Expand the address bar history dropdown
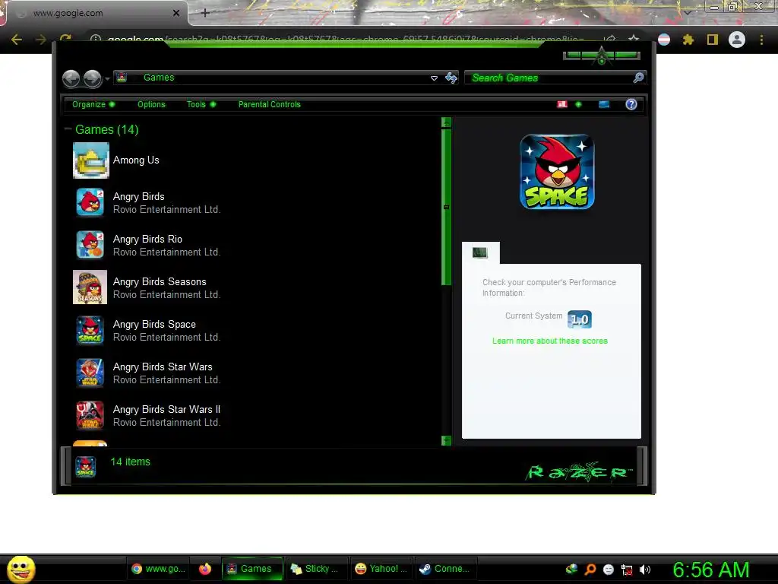Screen dimensions: 778x584 point(434,78)
